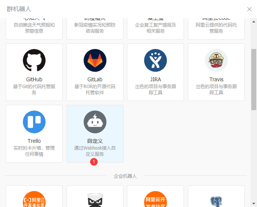
Task: Select the GitHub robot icon
Action: [x=34, y=60]
